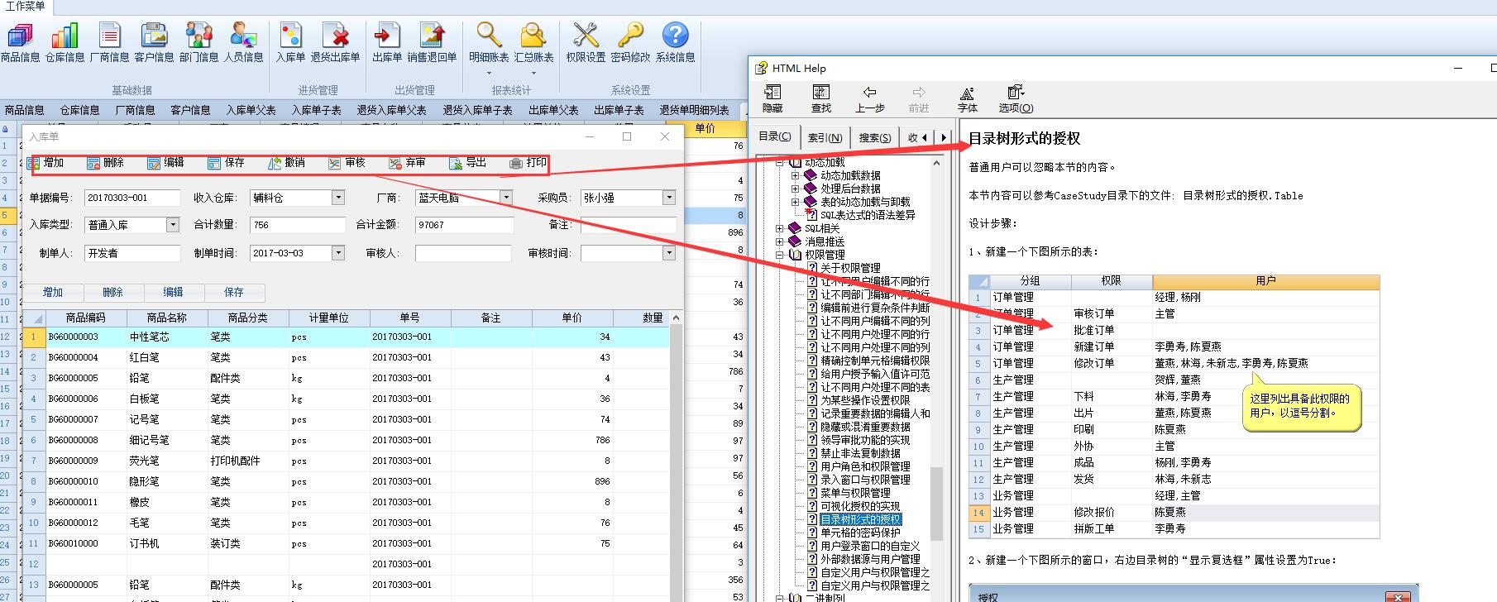Viewport: 1497px width, 602px height.
Task: Open 明细账表 report dropdown
Action: coord(489,48)
